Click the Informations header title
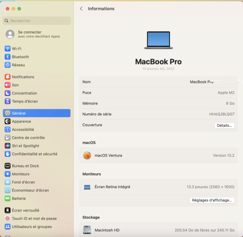The image size is (243, 237). click(101, 9)
